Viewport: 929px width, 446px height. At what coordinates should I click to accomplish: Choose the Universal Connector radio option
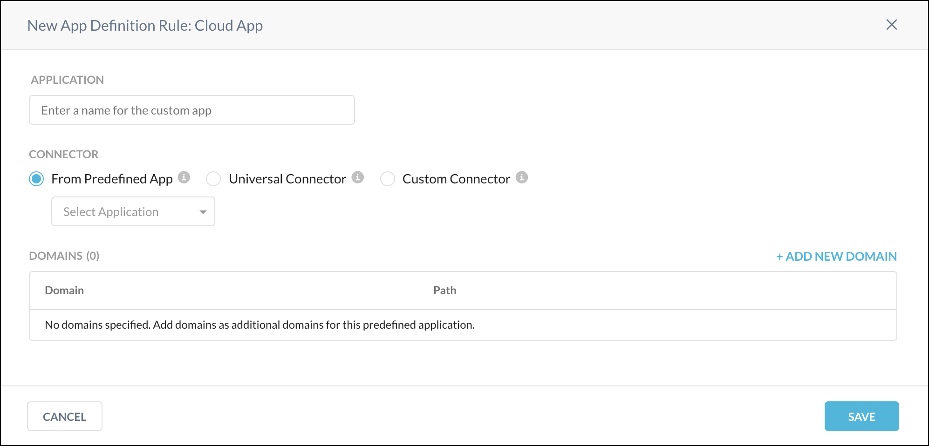point(213,179)
